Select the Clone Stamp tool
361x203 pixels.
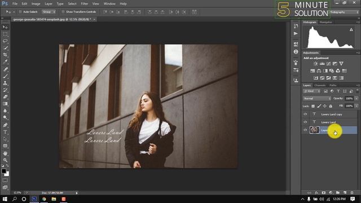point(5,83)
